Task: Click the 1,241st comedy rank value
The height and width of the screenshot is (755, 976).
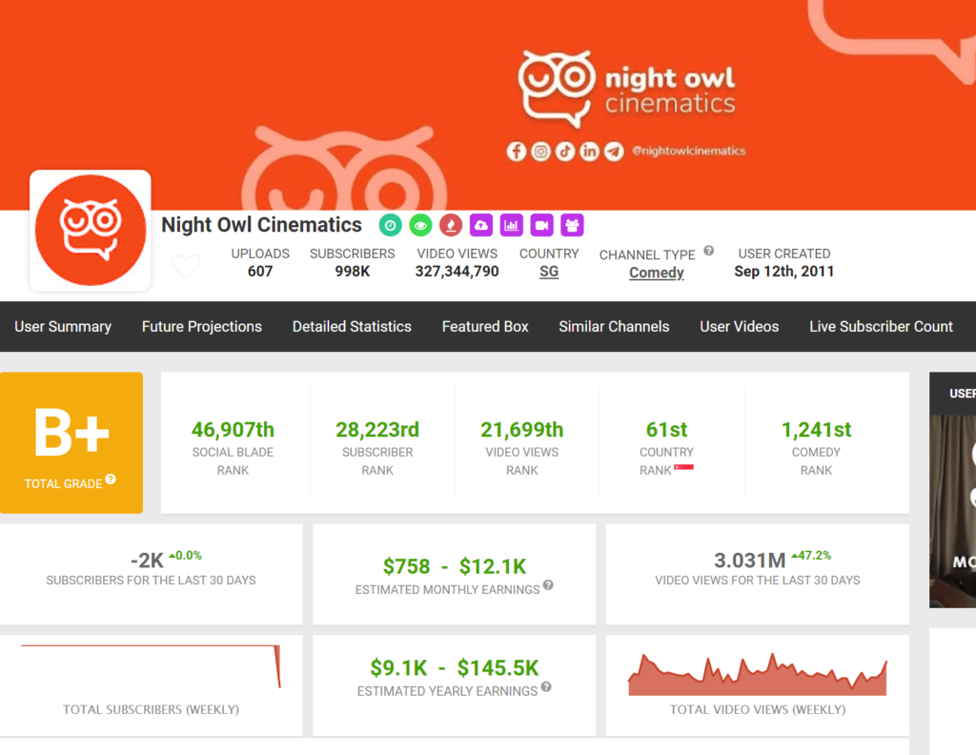Action: [x=816, y=430]
